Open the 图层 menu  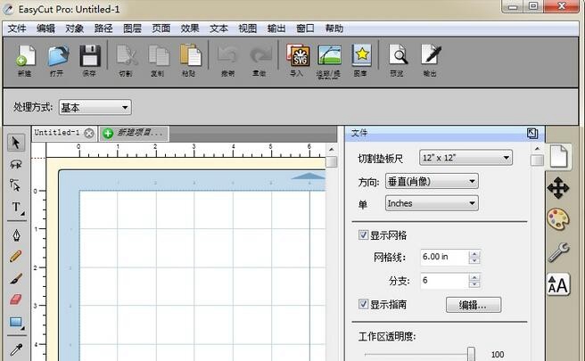pos(132,29)
